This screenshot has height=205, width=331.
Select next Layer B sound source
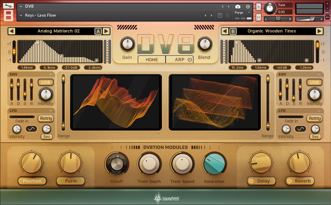(319, 31)
